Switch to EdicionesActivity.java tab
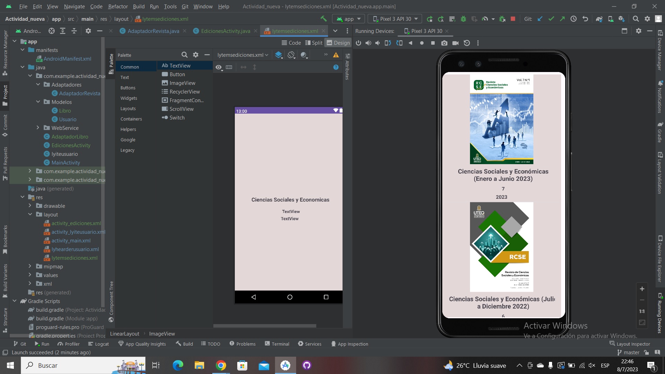This screenshot has height=374, width=665. (225, 31)
